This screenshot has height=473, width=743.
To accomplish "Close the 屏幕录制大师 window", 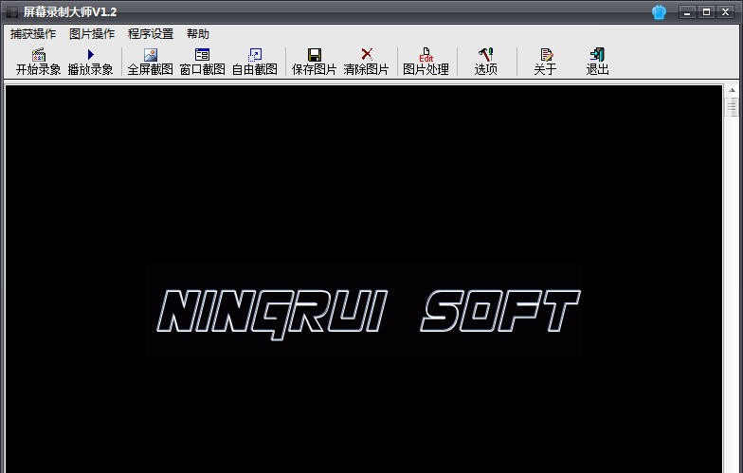I will click(726, 11).
